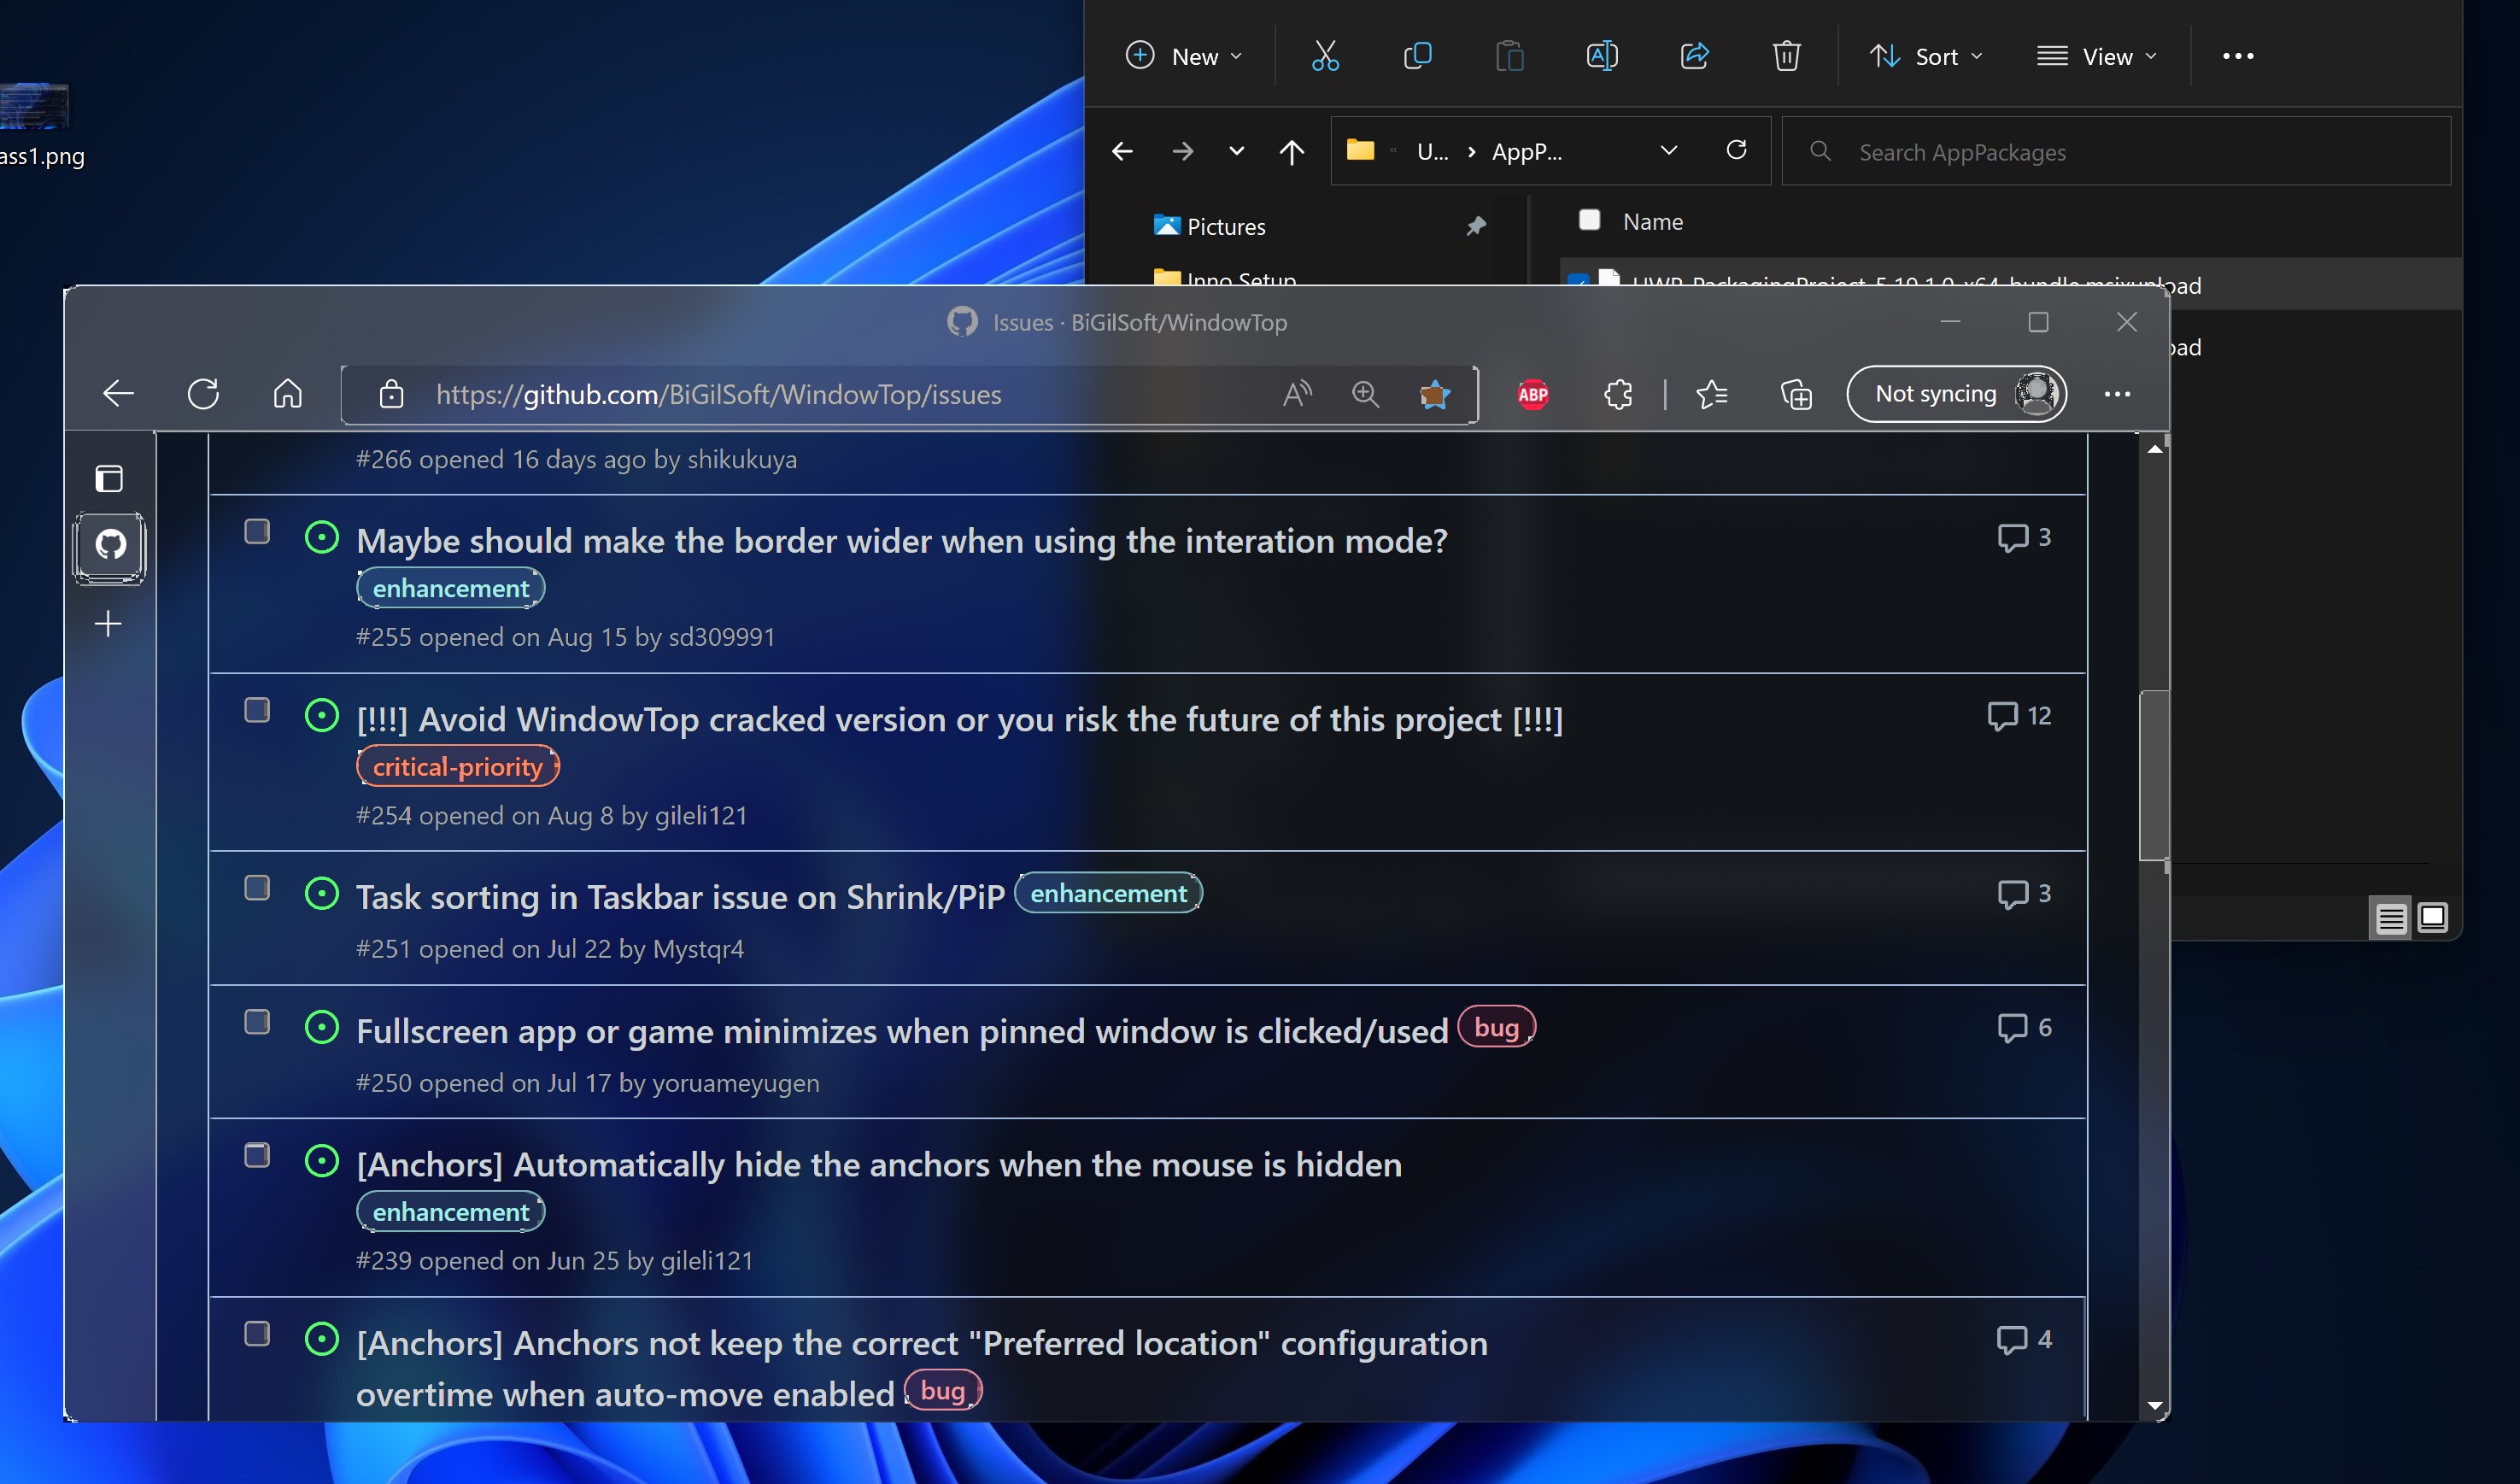Click the Share icon in File Explorer
The height and width of the screenshot is (1484, 2520).
point(1694,56)
